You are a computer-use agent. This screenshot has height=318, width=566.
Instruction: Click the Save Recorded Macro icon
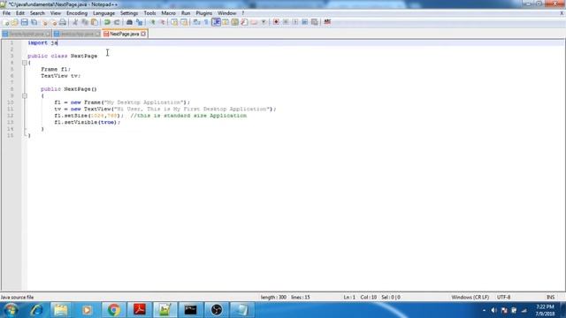(315, 22)
